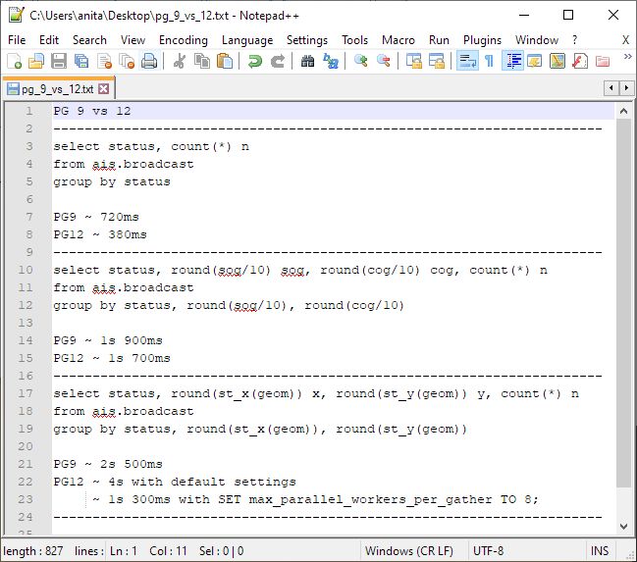This screenshot has height=562, width=637.
Task: Click the Open file toolbar icon
Action: (36, 61)
